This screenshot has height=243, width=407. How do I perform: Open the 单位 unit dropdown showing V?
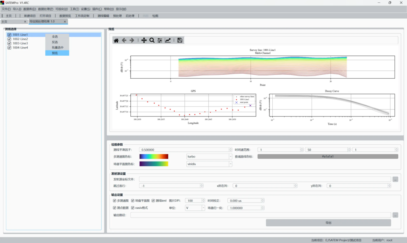click(x=195, y=208)
